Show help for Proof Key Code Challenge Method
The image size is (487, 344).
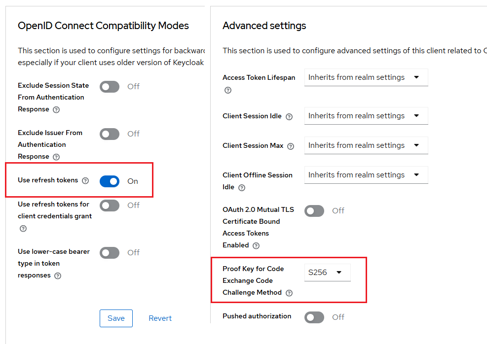(289, 293)
